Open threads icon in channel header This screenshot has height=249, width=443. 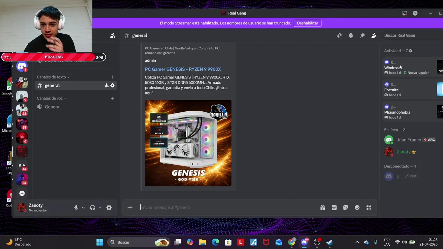click(x=339, y=35)
